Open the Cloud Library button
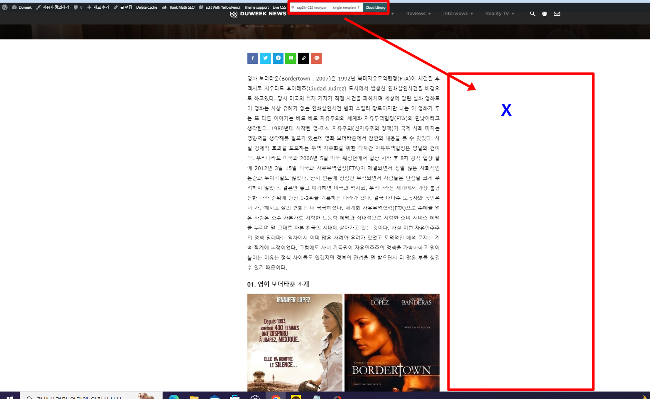 click(x=375, y=7)
